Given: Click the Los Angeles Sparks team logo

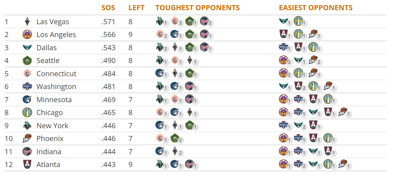Looking at the screenshot, I should [x=27, y=35].
